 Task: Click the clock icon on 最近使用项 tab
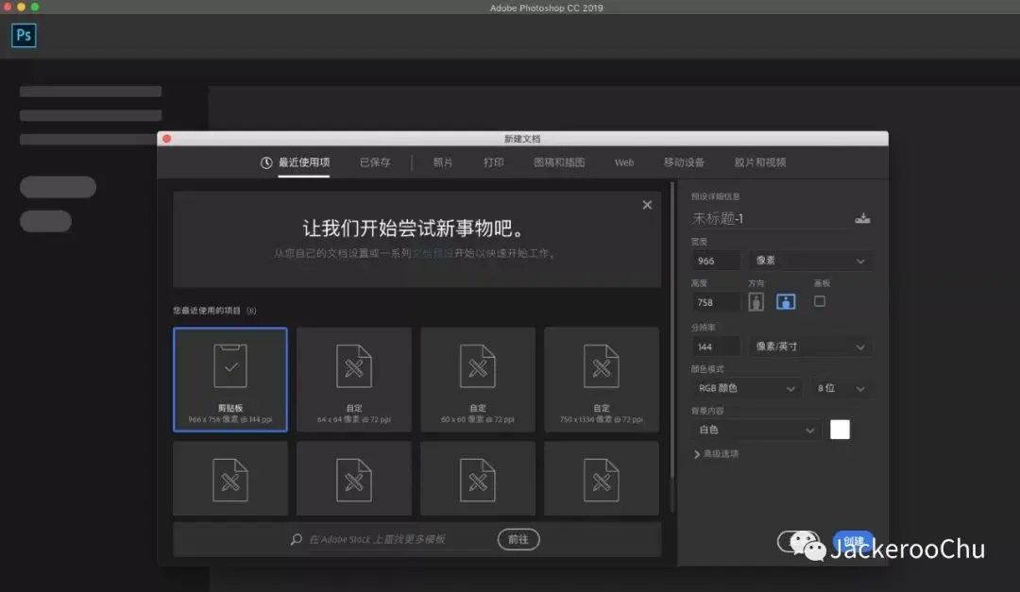coord(266,162)
